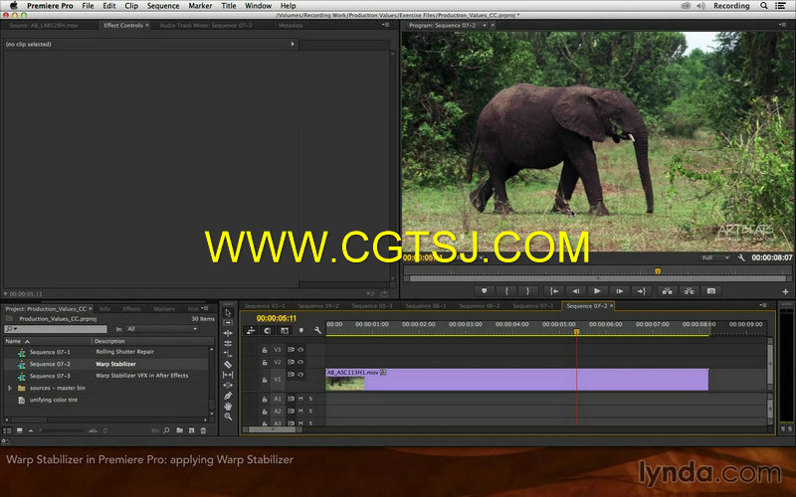796x497 pixels.
Task: Select the Razor tool
Action: tap(228, 364)
